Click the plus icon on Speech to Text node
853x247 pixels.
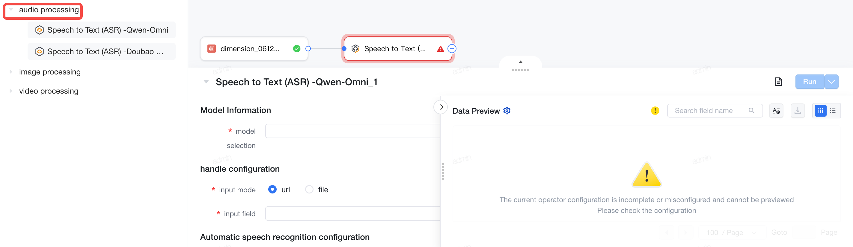(452, 48)
